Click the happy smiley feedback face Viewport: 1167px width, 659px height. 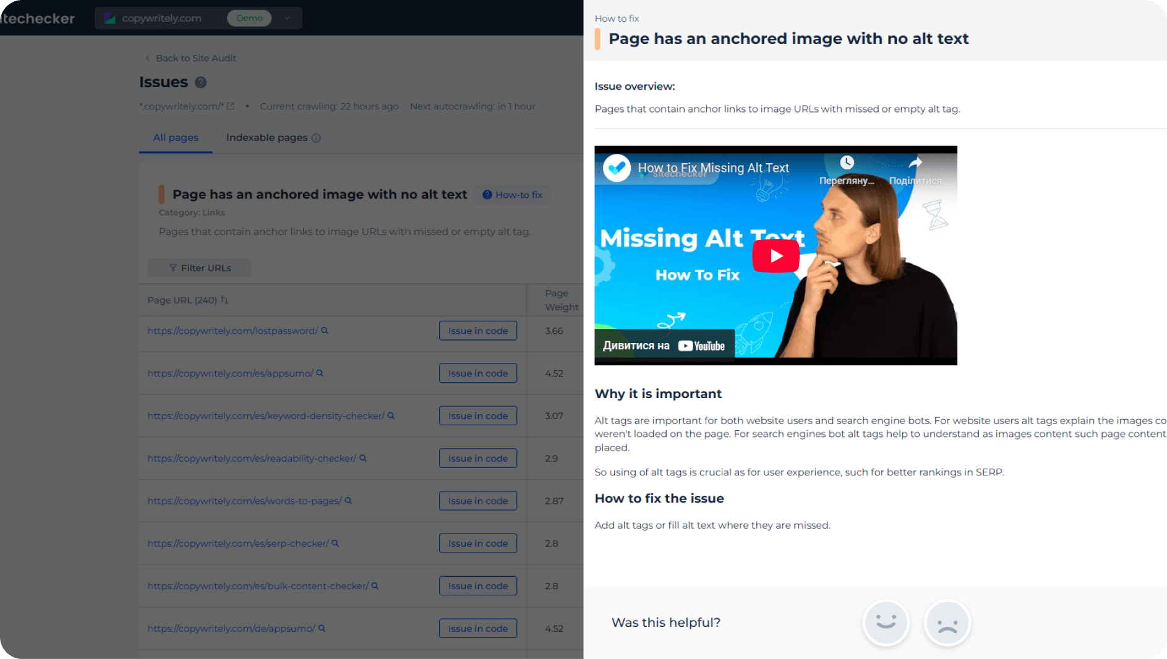(886, 623)
